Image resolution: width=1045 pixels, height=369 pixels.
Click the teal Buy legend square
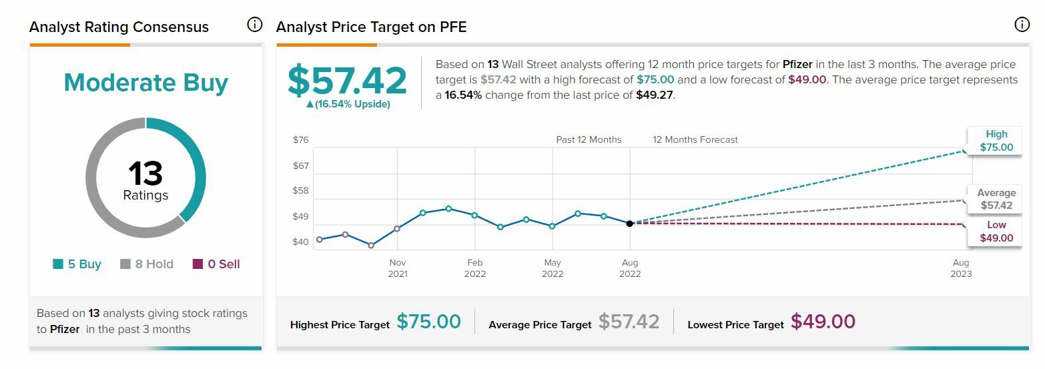tap(58, 264)
